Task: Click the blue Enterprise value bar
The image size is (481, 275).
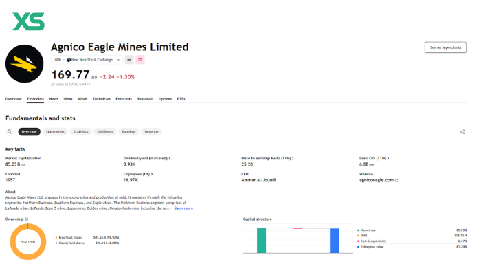Action: [335, 241]
